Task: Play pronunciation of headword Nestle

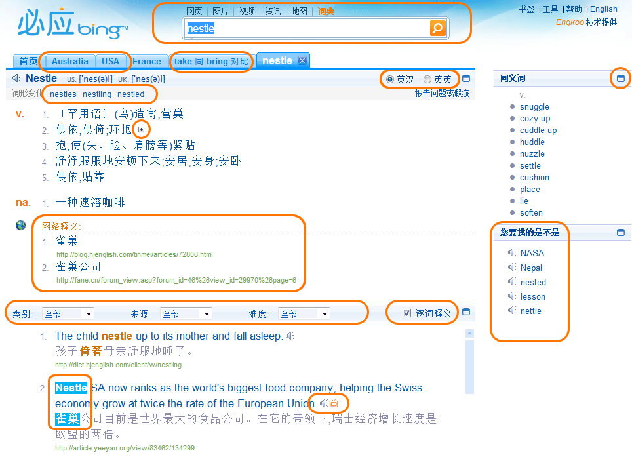Action: tap(16, 78)
